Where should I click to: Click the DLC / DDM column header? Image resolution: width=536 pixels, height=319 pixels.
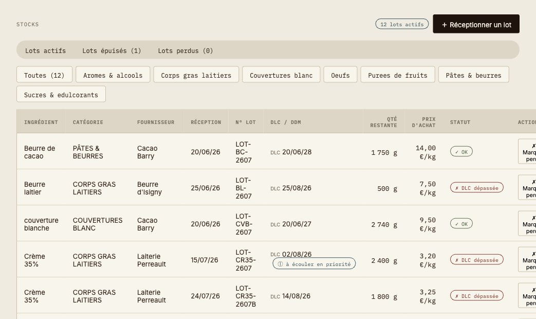(286, 122)
